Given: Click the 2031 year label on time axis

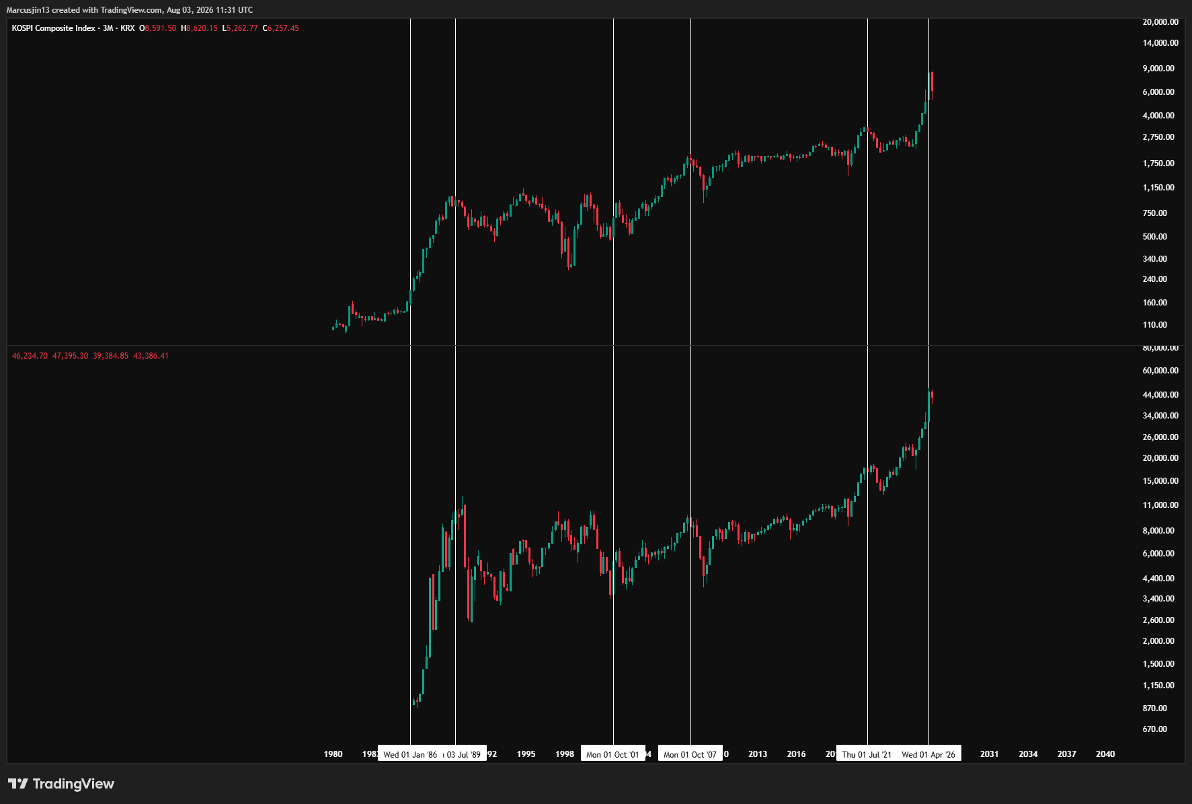Looking at the screenshot, I should 990,754.
